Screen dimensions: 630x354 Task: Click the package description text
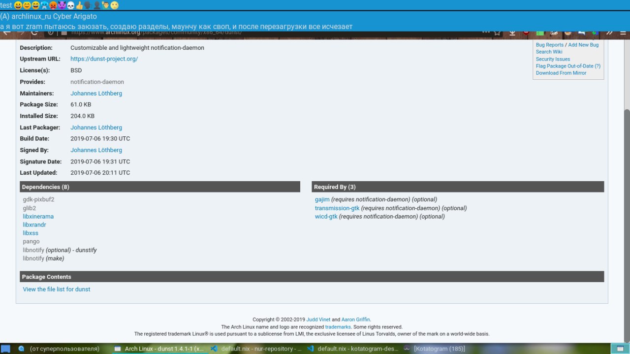(x=137, y=48)
